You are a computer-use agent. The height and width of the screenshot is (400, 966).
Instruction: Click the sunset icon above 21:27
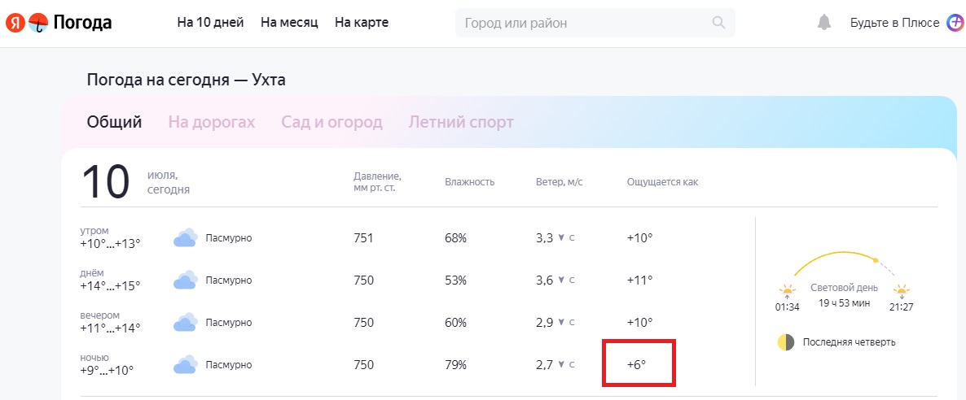[x=902, y=291]
